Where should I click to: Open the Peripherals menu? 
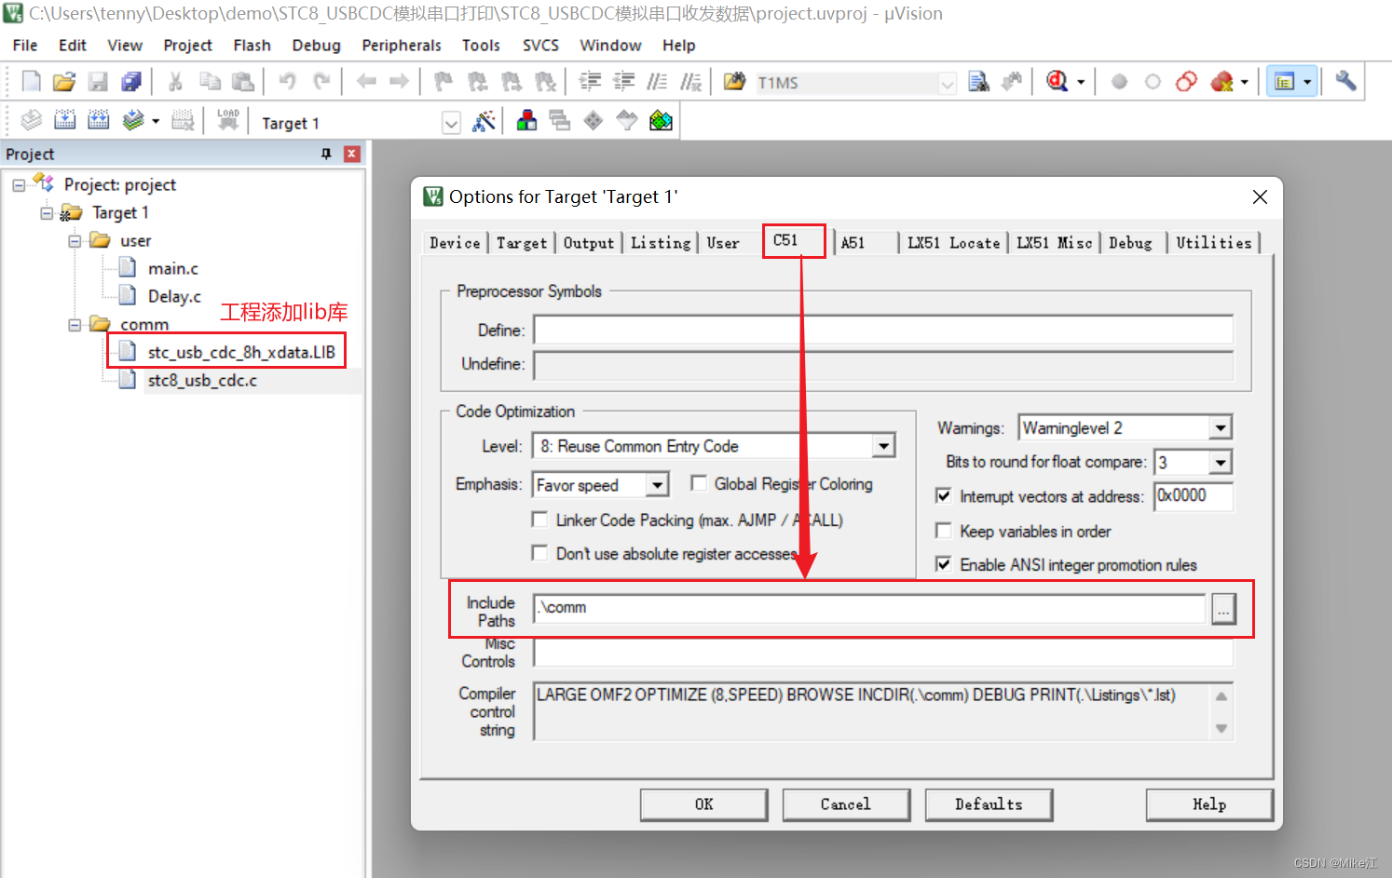(402, 45)
